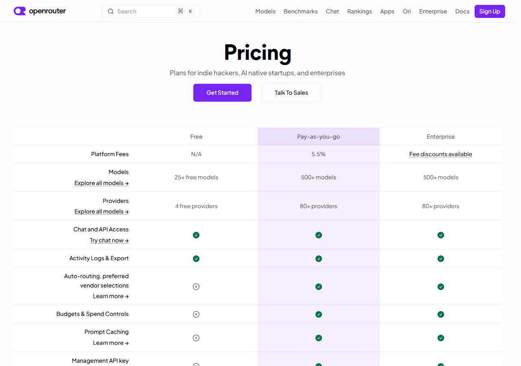
Task: Click the Free plan X icon for Auto-routing
Action: point(196,287)
